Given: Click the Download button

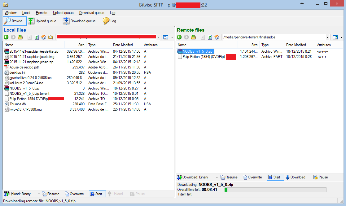Looking at the screenshot, I should pos(296,177).
